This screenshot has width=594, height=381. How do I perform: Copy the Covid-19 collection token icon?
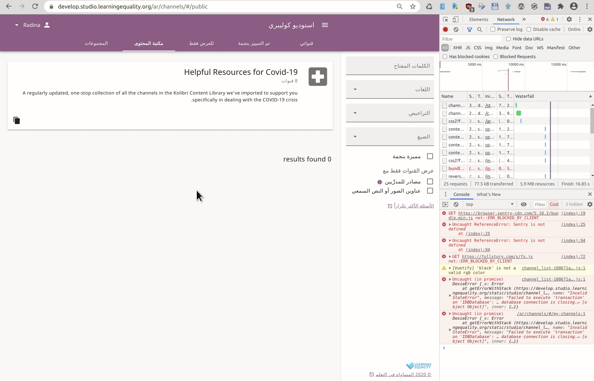pos(17,120)
